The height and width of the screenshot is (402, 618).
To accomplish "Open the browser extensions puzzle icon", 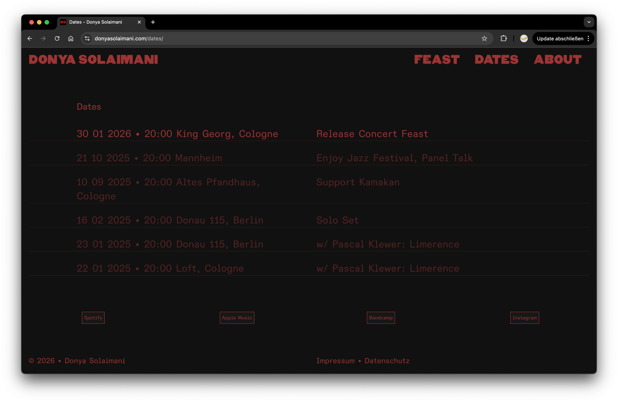I will pyautogui.click(x=503, y=38).
